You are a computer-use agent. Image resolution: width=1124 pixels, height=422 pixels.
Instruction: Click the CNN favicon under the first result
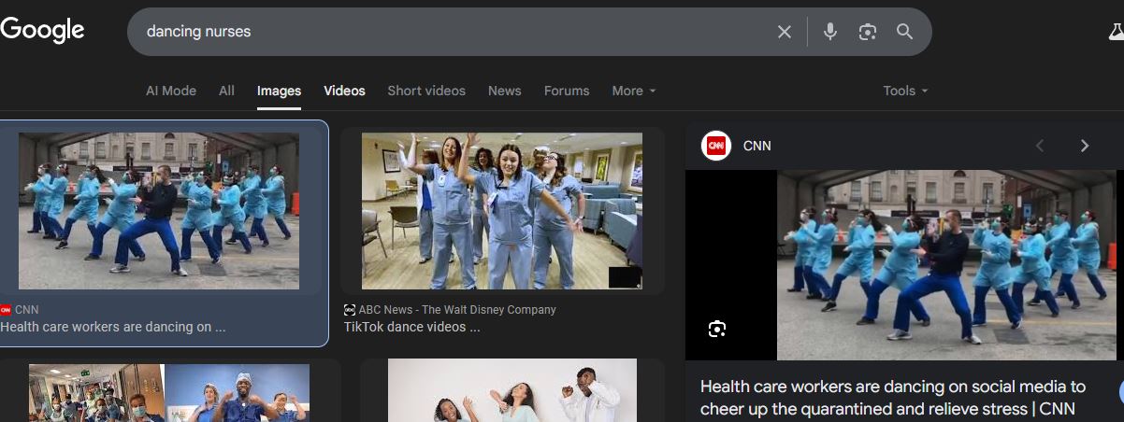click(6, 310)
